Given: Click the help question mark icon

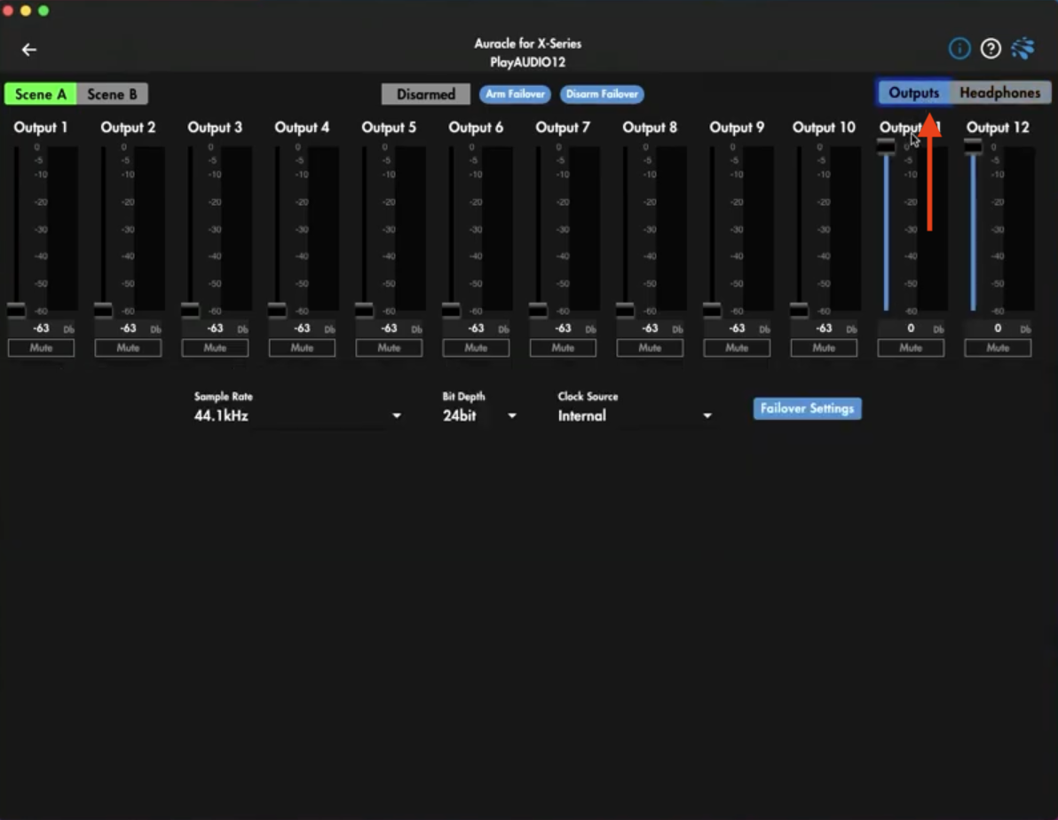Looking at the screenshot, I should pyautogui.click(x=991, y=49).
